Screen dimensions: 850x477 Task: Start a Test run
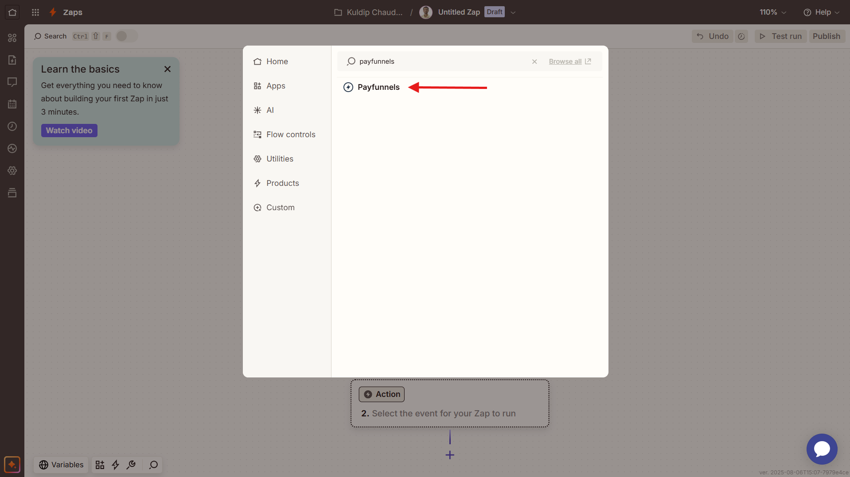point(780,36)
